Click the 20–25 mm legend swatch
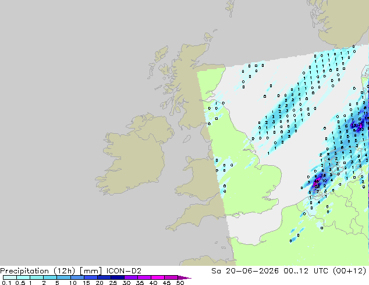369x285 pixels. pyautogui.click(x=104, y=277)
